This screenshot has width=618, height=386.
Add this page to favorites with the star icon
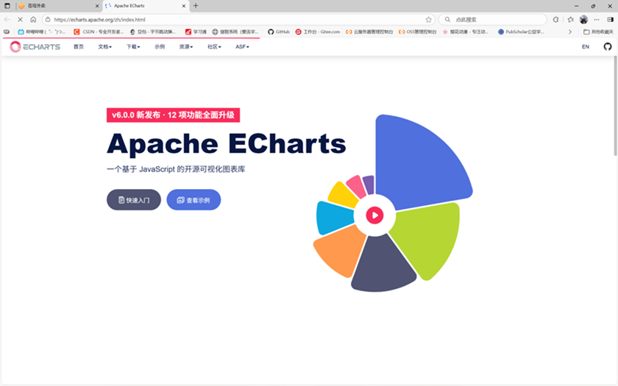pyautogui.click(x=428, y=19)
